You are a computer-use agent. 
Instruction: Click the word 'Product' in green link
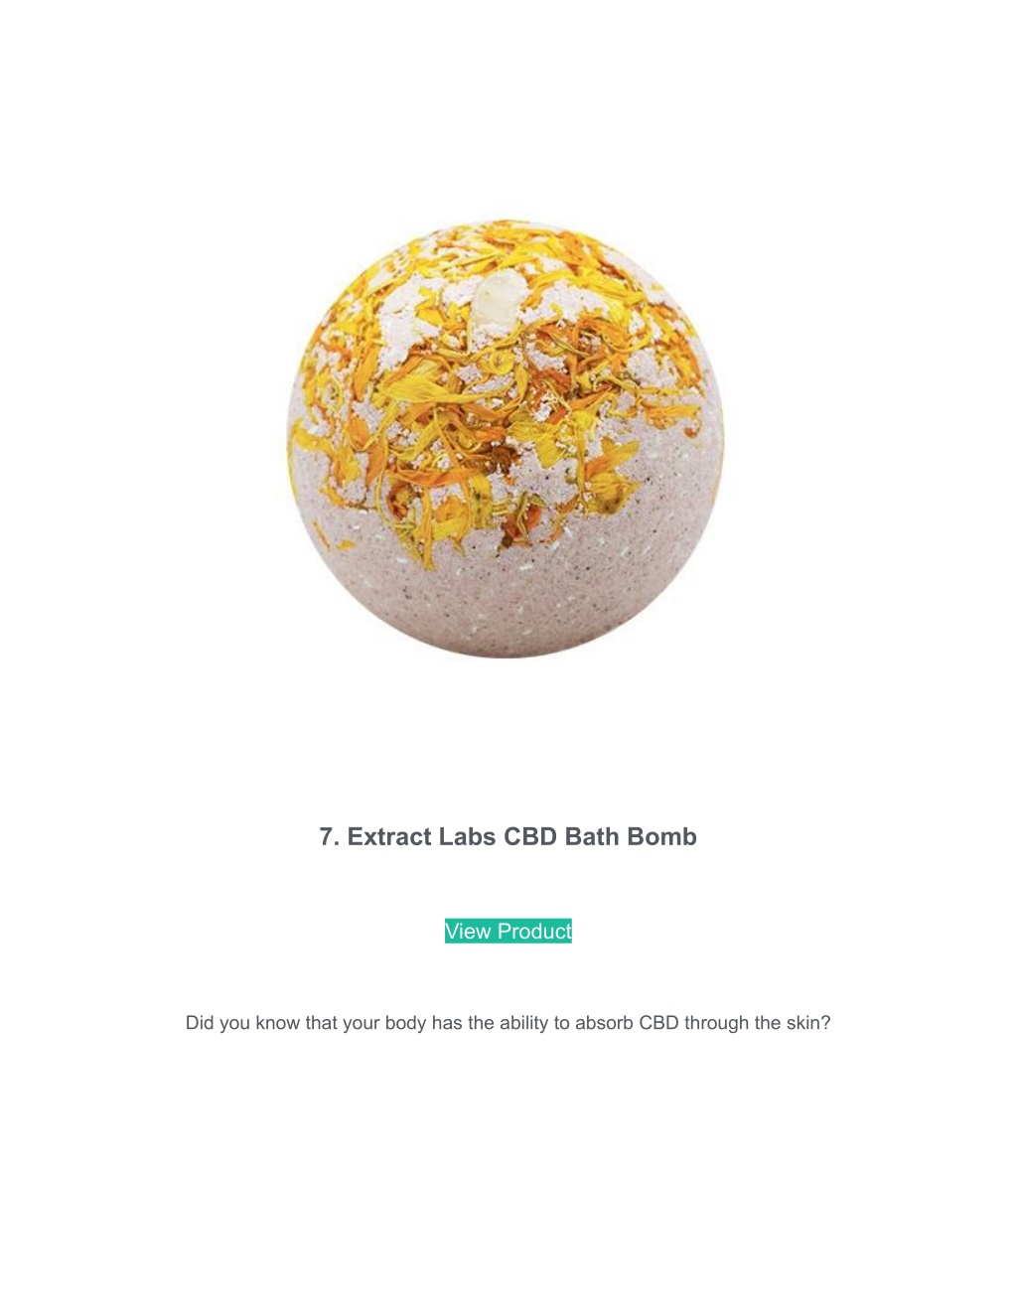534,931
